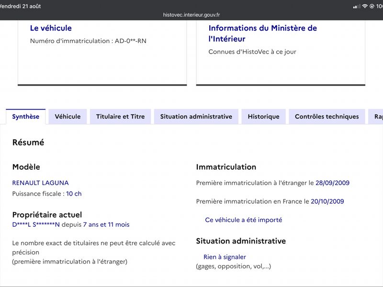Click the 'Résumé' section heading
The height and width of the screenshot is (287, 383).
pyautogui.click(x=28, y=142)
